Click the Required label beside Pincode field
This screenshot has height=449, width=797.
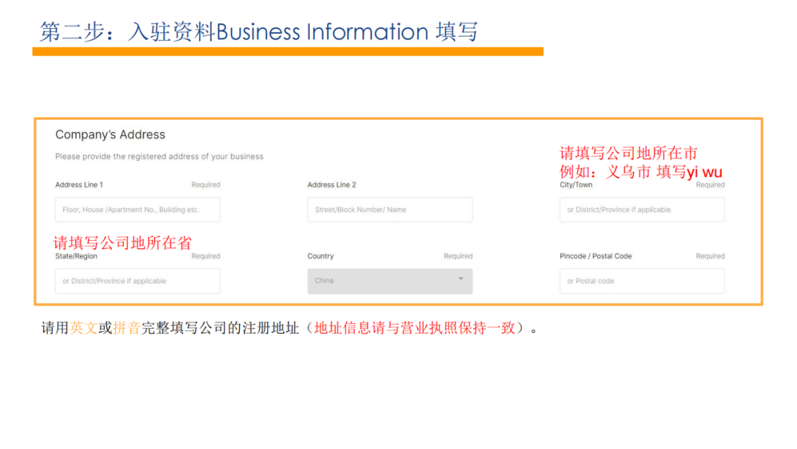(x=709, y=256)
